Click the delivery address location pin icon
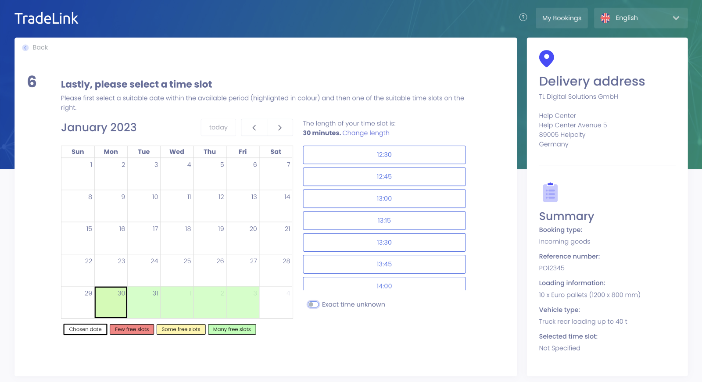702x382 pixels. coord(546,58)
